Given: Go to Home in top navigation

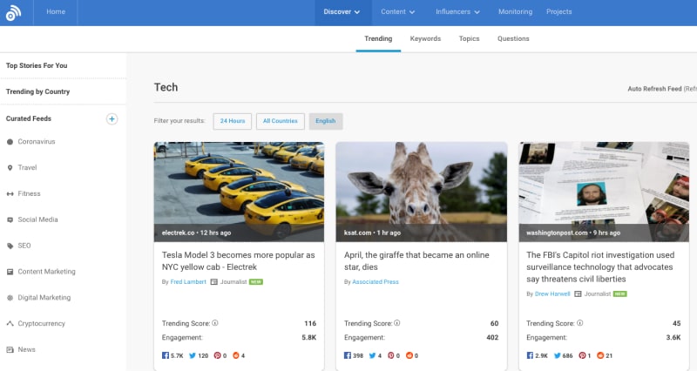Looking at the screenshot, I should click(x=56, y=12).
